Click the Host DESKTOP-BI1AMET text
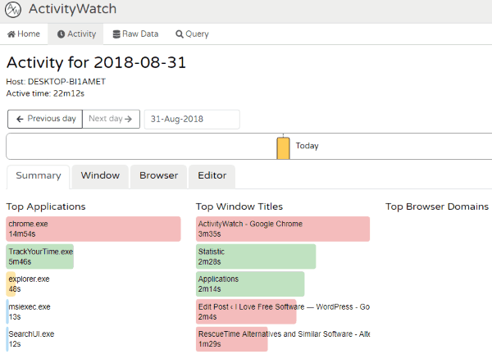This screenshot has height=354, width=492. pyautogui.click(x=56, y=82)
